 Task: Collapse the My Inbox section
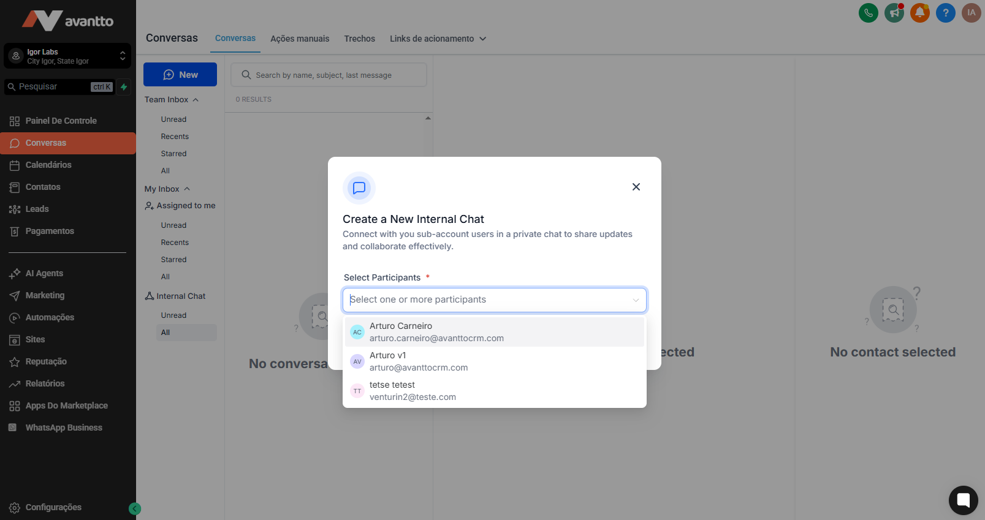tap(167, 189)
